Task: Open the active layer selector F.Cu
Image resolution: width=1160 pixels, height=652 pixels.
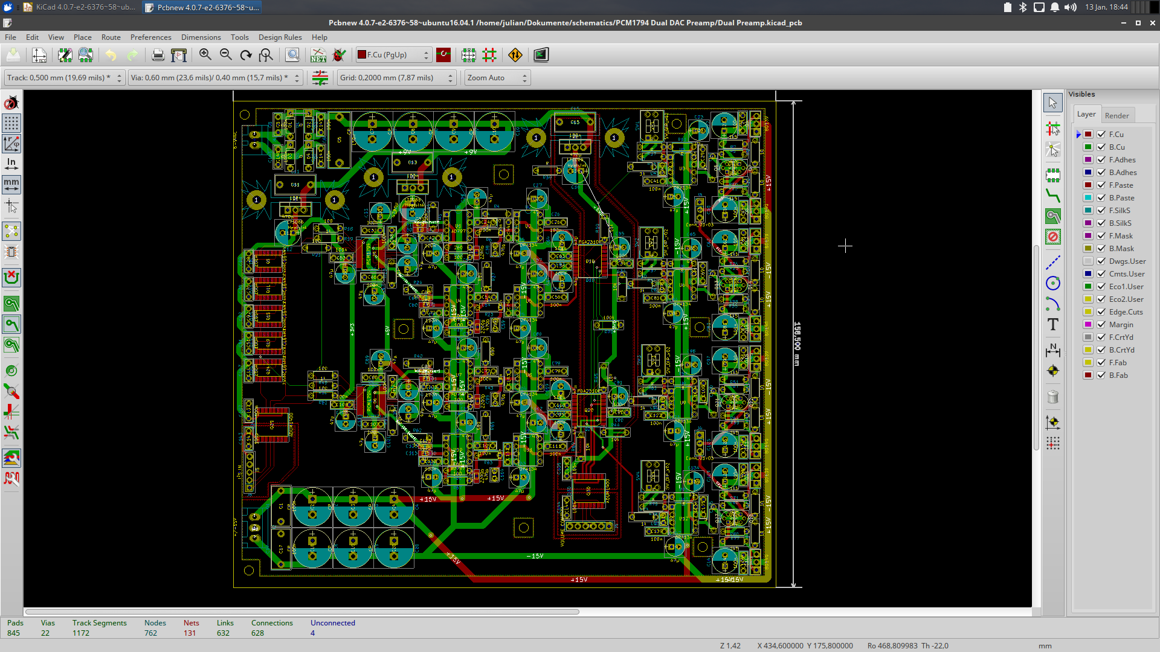Action: (394, 55)
